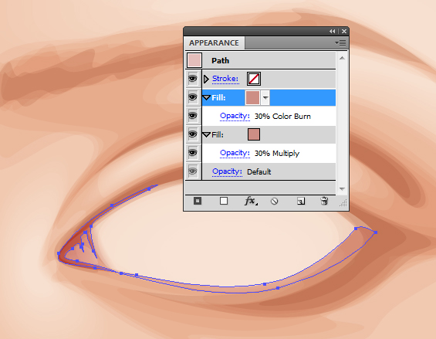Image resolution: width=436 pixels, height=339 pixels.
Task: Click the Clear Appearance icon
Action: [x=275, y=201]
